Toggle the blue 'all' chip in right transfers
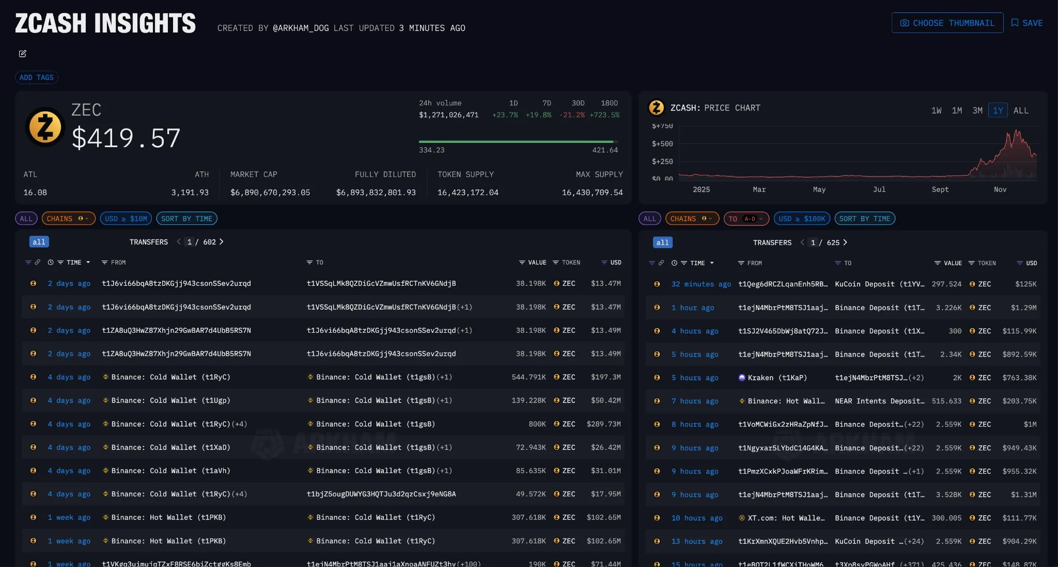 point(662,242)
